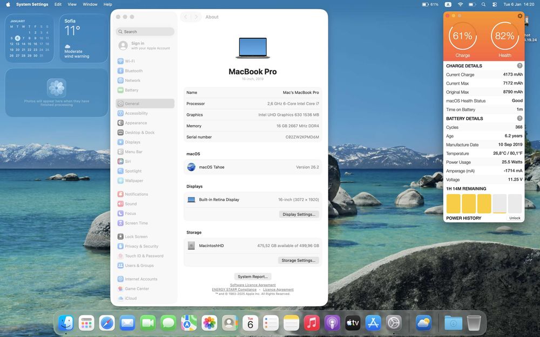The image size is (540, 337).
Task: Open Software Licence Agreement link
Action: tap(253, 285)
